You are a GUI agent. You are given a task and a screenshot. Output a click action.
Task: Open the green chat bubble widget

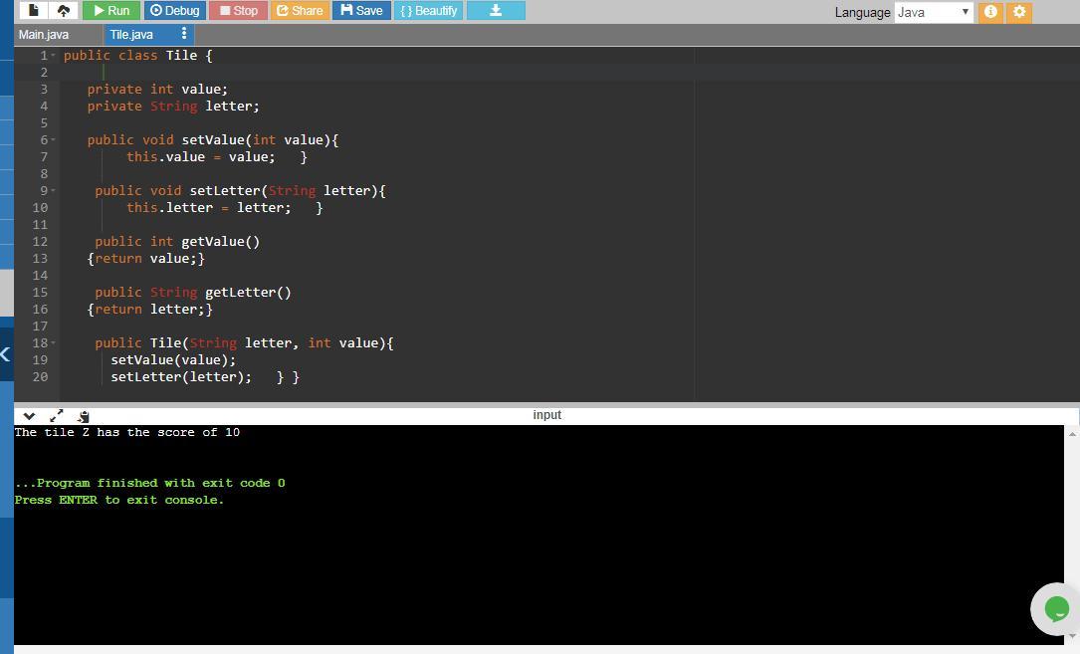click(x=1056, y=609)
